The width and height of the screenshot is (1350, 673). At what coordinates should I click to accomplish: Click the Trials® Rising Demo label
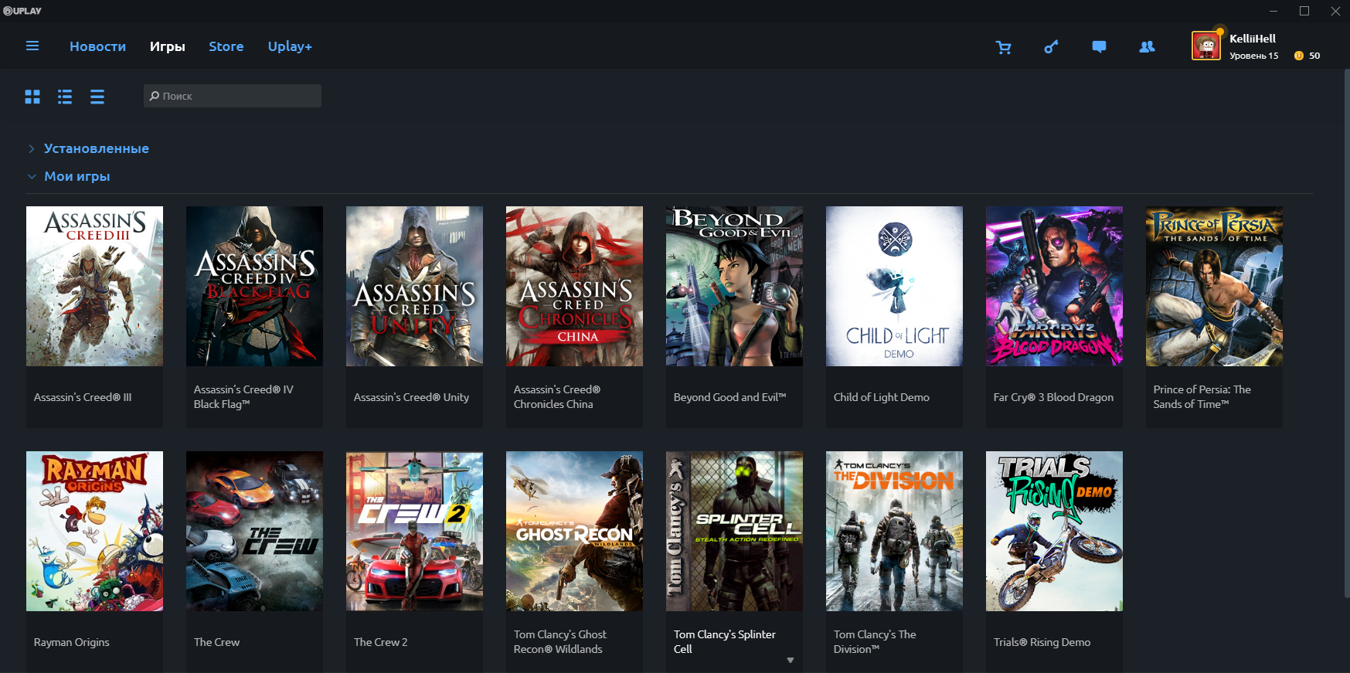click(x=1042, y=642)
